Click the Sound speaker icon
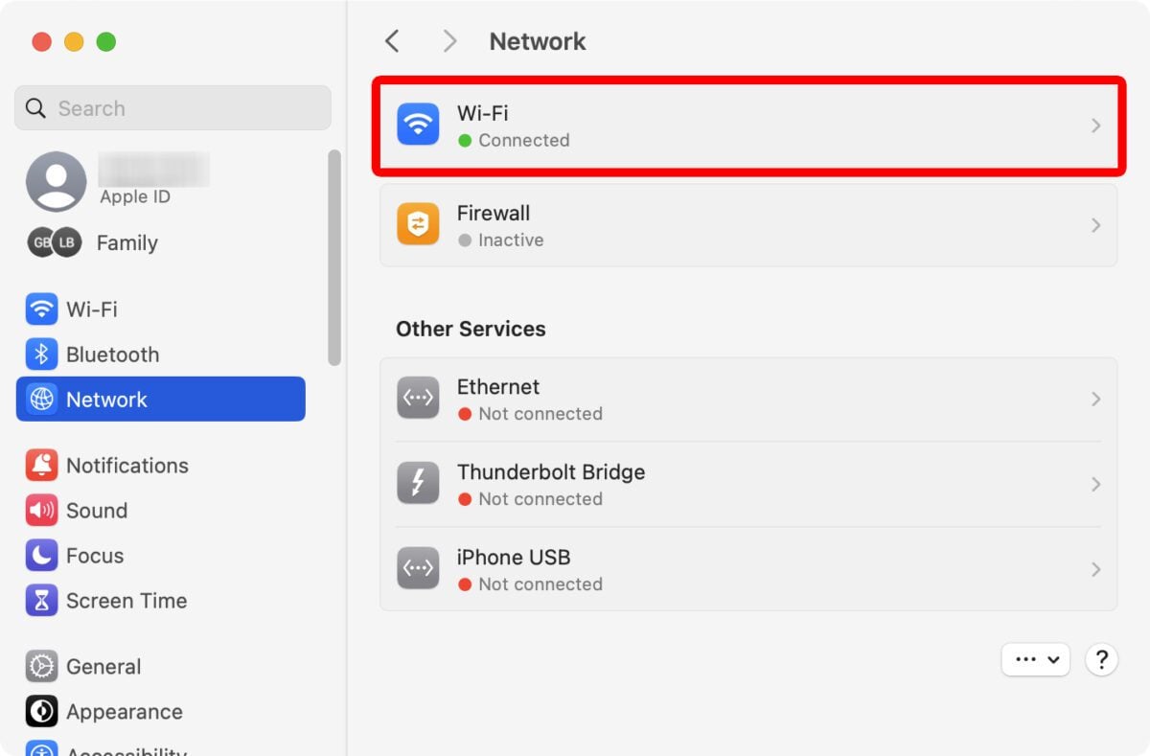This screenshot has width=1150, height=756. point(41,511)
